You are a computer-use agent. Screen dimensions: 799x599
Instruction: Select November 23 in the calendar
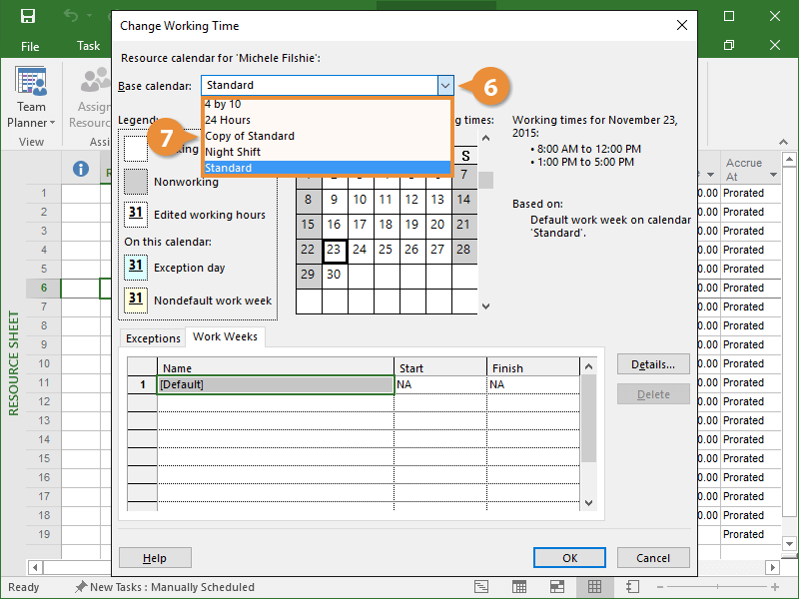(x=334, y=250)
